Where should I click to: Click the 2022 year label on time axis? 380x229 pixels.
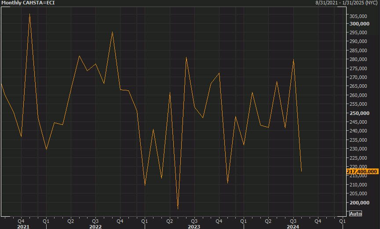(x=95, y=227)
